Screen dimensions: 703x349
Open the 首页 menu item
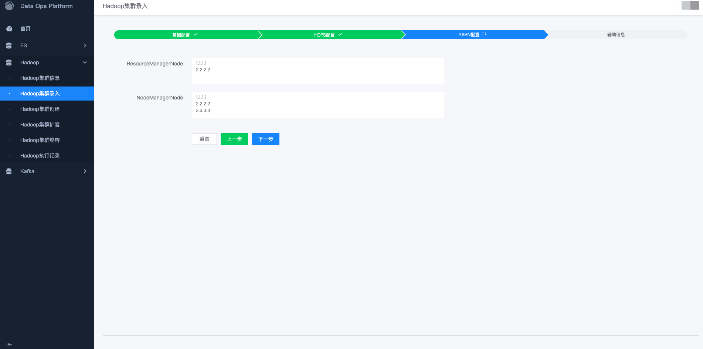[x=47, y=28]
